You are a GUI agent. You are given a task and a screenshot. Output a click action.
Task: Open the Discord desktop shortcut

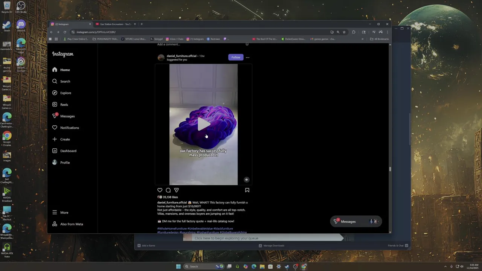coord(21,26)
